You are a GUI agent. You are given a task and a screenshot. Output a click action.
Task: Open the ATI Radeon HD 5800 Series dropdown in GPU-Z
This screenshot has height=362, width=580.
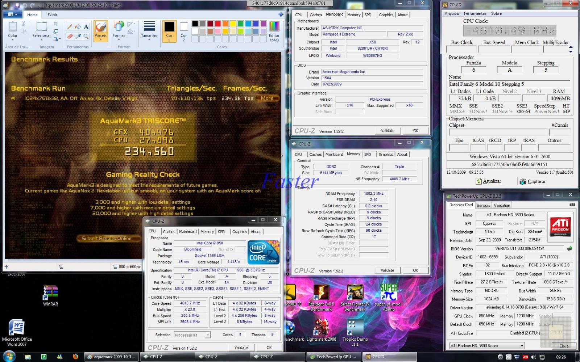(x=487, y=346)
